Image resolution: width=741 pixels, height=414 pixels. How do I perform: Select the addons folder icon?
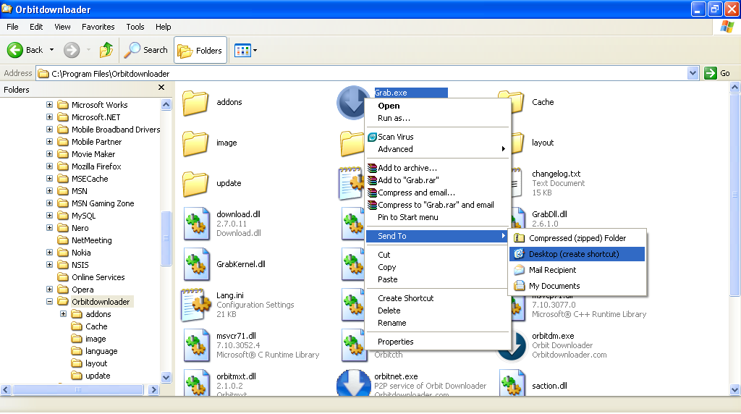tap(195, 102)
